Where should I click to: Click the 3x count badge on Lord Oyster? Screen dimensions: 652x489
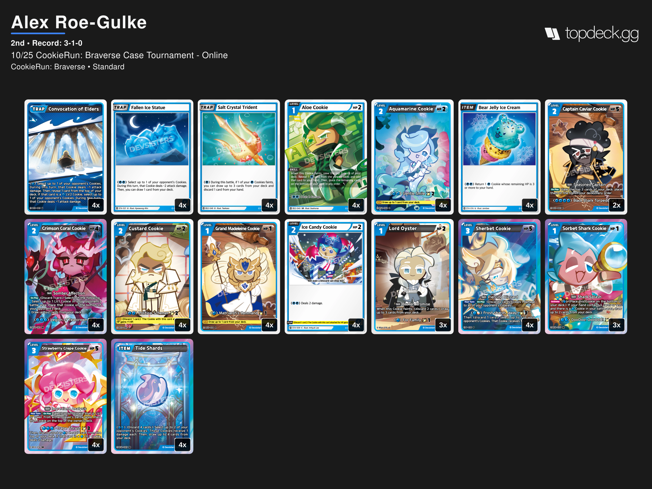[443, 325]
